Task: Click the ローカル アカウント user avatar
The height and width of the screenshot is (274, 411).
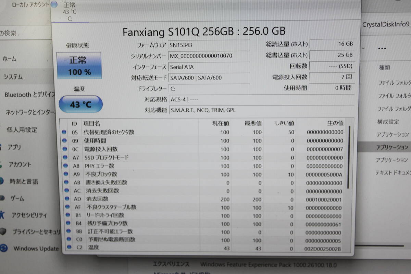Action: (x=53, y=5)
